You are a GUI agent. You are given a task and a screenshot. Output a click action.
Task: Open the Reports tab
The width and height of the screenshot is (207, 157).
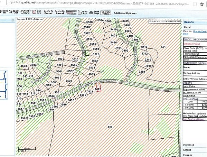tap(189, 22)
